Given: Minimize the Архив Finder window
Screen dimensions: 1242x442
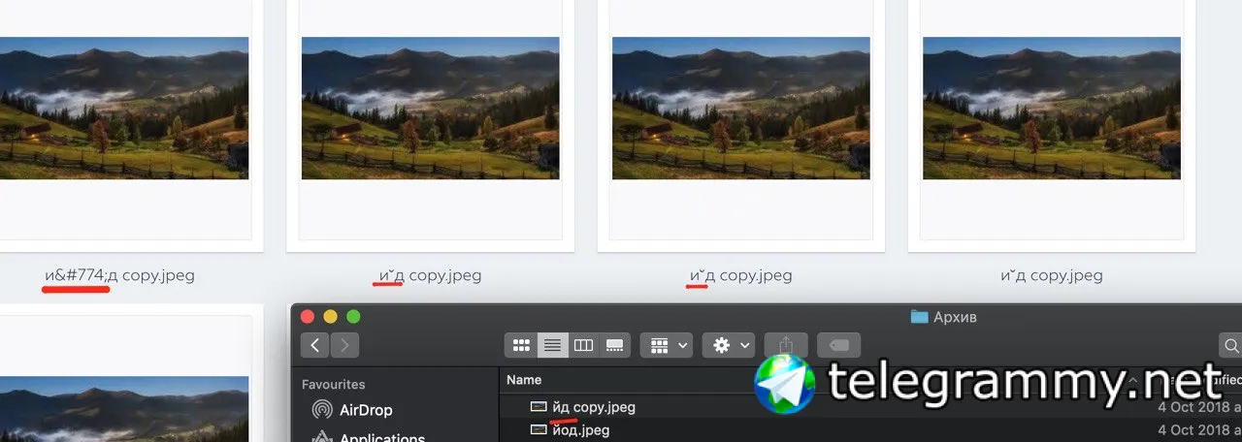Looking at the screenshot, I should pos(330,316).
